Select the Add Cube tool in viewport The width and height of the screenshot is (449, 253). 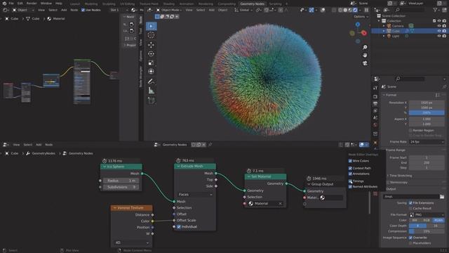coord(152,100)
